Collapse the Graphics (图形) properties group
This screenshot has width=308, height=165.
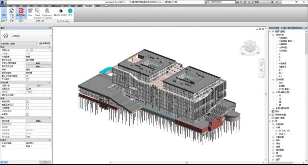[50, 47]
